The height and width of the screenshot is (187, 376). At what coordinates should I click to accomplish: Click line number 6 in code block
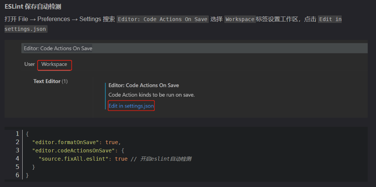[17, 175]
